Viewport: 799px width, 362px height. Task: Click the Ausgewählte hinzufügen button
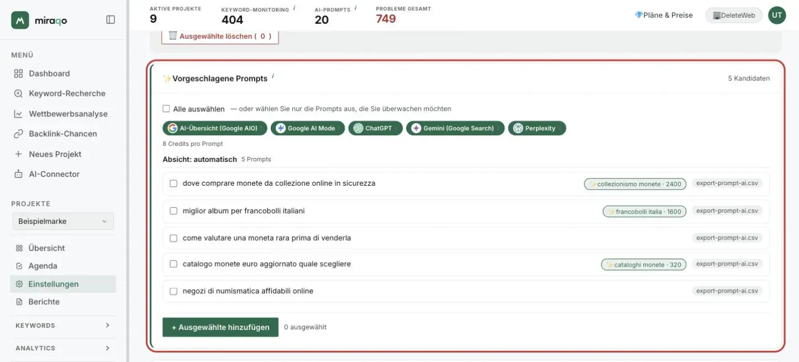220,327
